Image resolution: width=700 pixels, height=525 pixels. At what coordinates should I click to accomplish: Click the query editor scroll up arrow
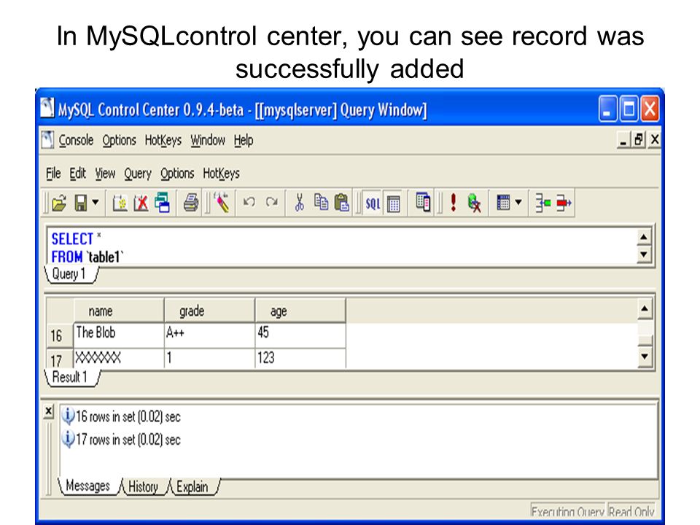click(x=643, y=237)
